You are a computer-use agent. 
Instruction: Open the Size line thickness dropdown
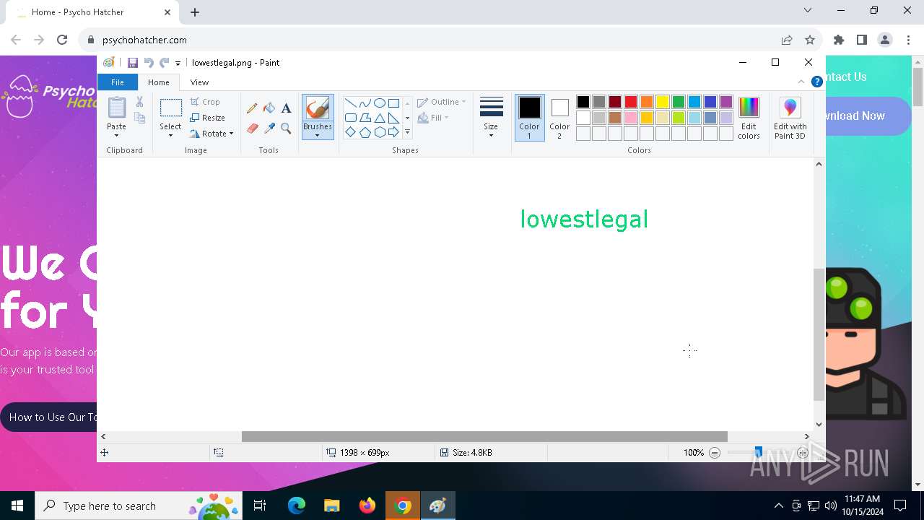click(491, 118)
